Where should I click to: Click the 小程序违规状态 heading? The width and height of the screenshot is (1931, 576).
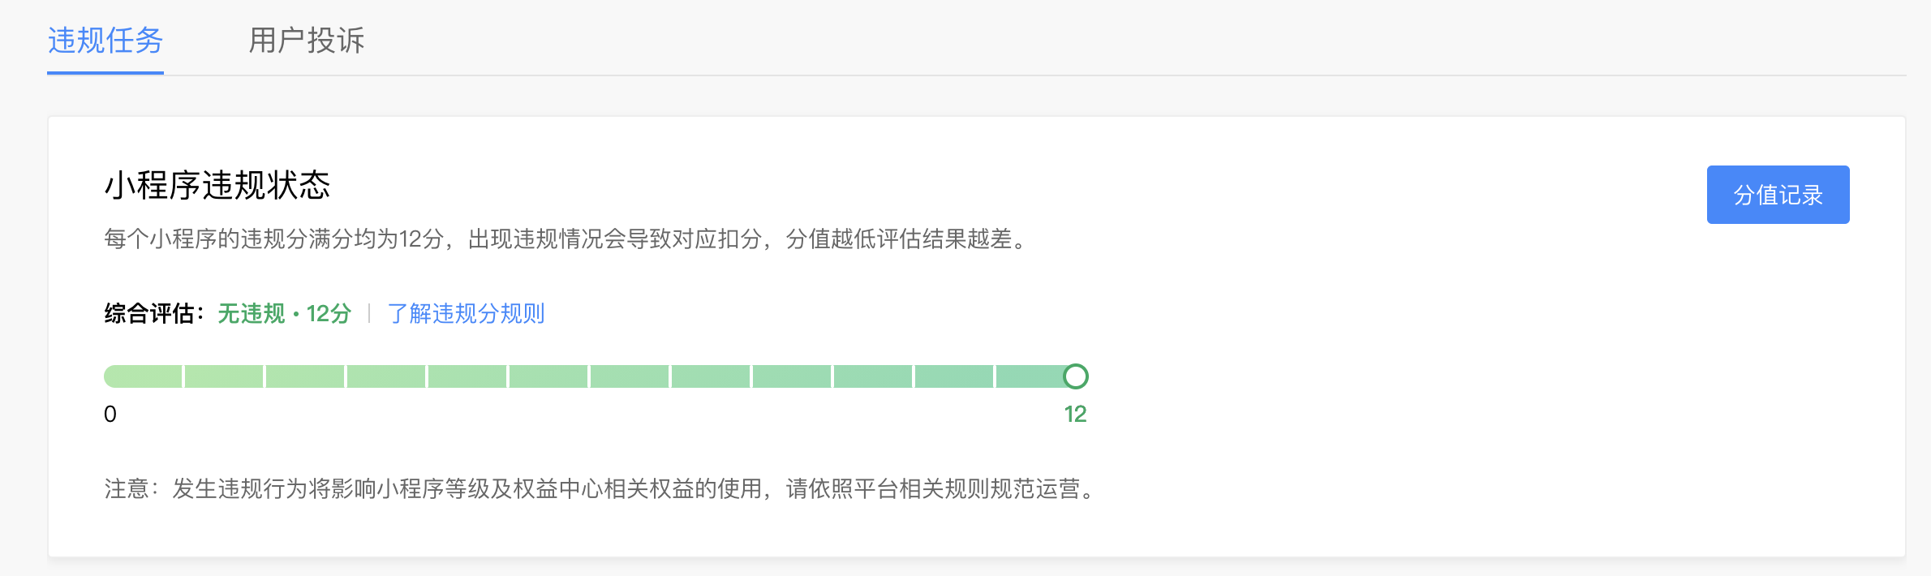(217, 186)
